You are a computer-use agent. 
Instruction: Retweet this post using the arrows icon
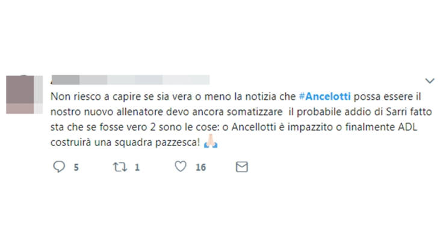point(120,167)
